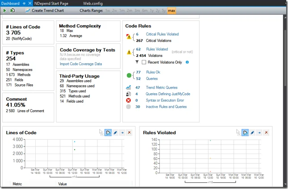Click the Recent Violations info icon
Image resolution: width=288 pixels, height=189 pixels.
pos(187,62)
